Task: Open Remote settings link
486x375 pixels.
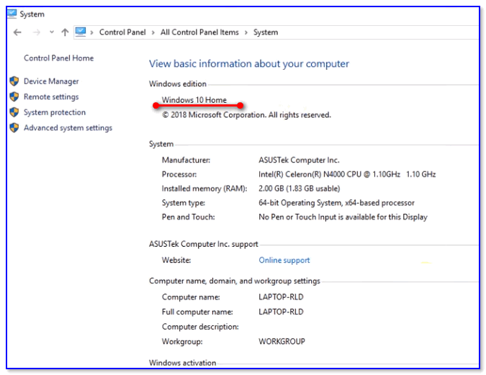Action: pyautogui.click(x=51, y=96)
